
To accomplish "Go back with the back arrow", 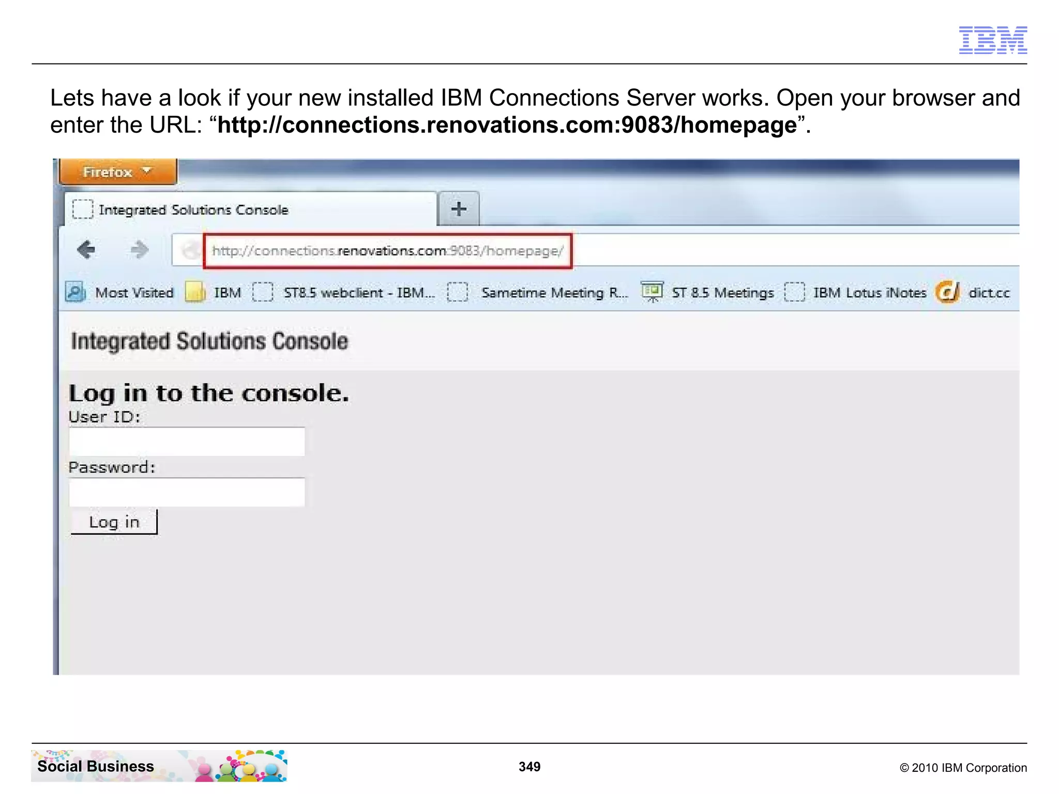I will click(86, 250).
